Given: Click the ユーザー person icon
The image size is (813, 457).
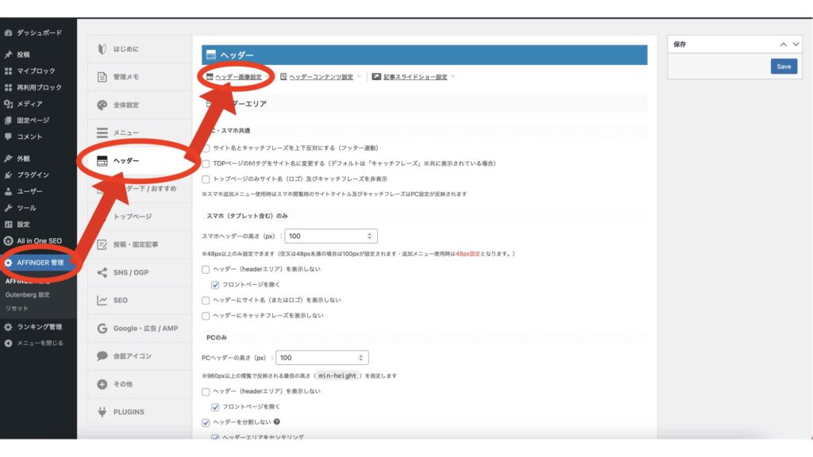Looking at the screenshot, I should (8, 191).
